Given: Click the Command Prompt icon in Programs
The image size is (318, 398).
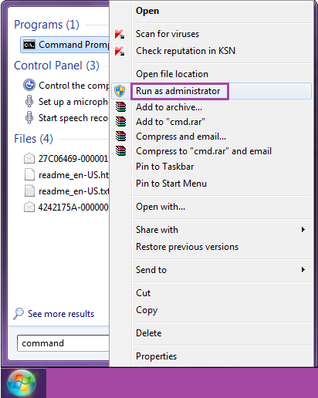Looking at the screenshot, I should [29, 45].
